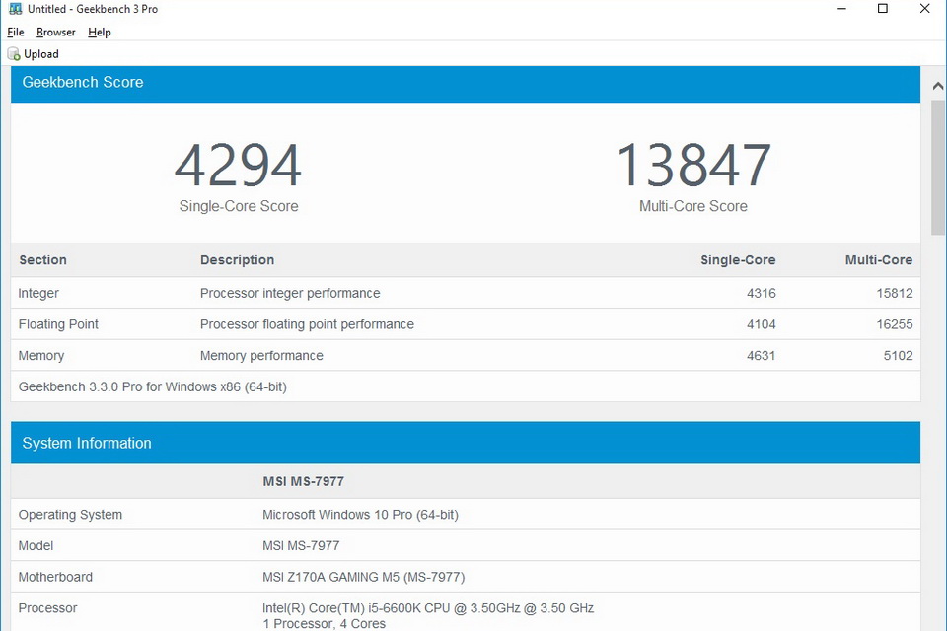Click the Multi-Core score 13847

point(693,166)
